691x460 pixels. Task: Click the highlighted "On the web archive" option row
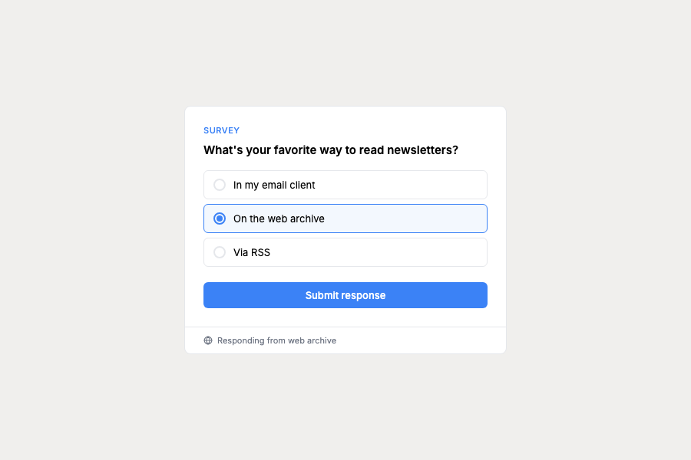[345, 219]
